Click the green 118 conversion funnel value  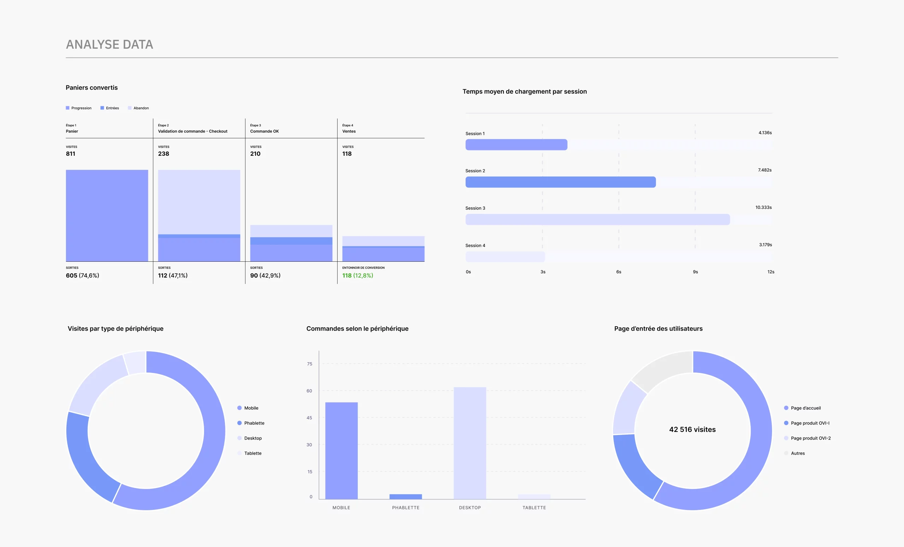click(346, 275)
